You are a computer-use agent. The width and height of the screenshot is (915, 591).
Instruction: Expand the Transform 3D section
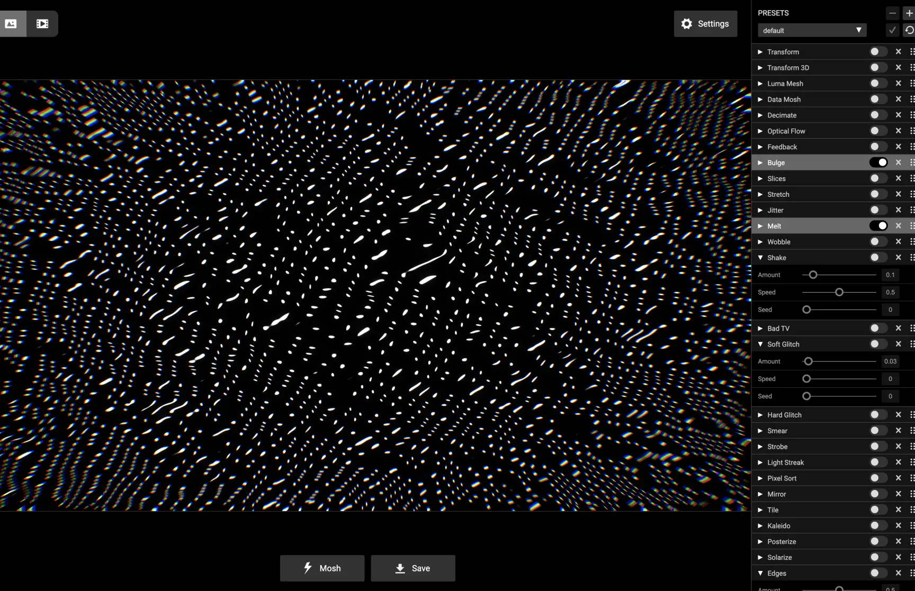click(760, 68)
